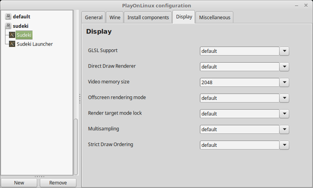Open Video memory size dropdown arrow
This screenshot has width=313, height=188.
pyautogui.click(x=284, y=82)
